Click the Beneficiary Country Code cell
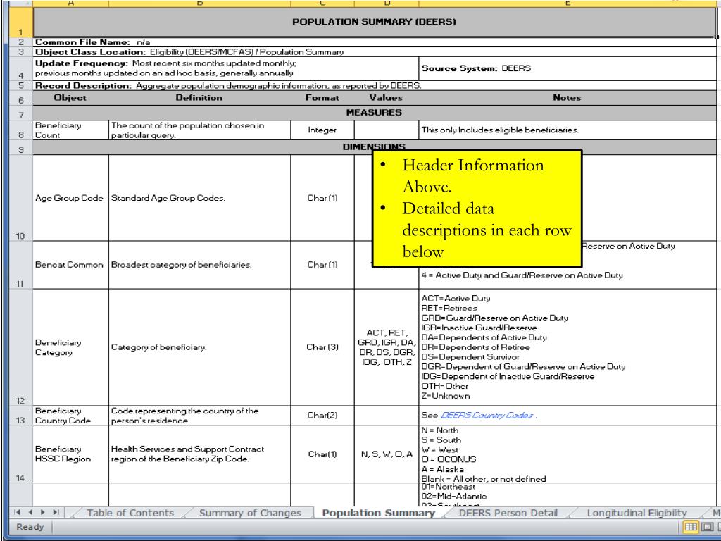 (70, 416)
